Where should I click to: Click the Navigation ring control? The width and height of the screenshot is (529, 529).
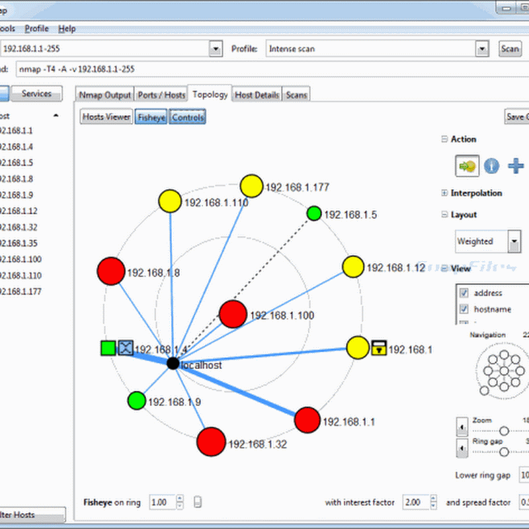tap(503, 372)
